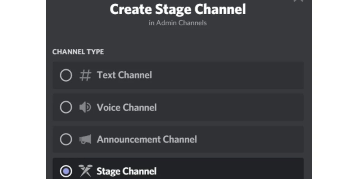Click the "Text Channel" label text
Image resolution: width=358 pixels, height=179 pixels.
tap(124, 75)
